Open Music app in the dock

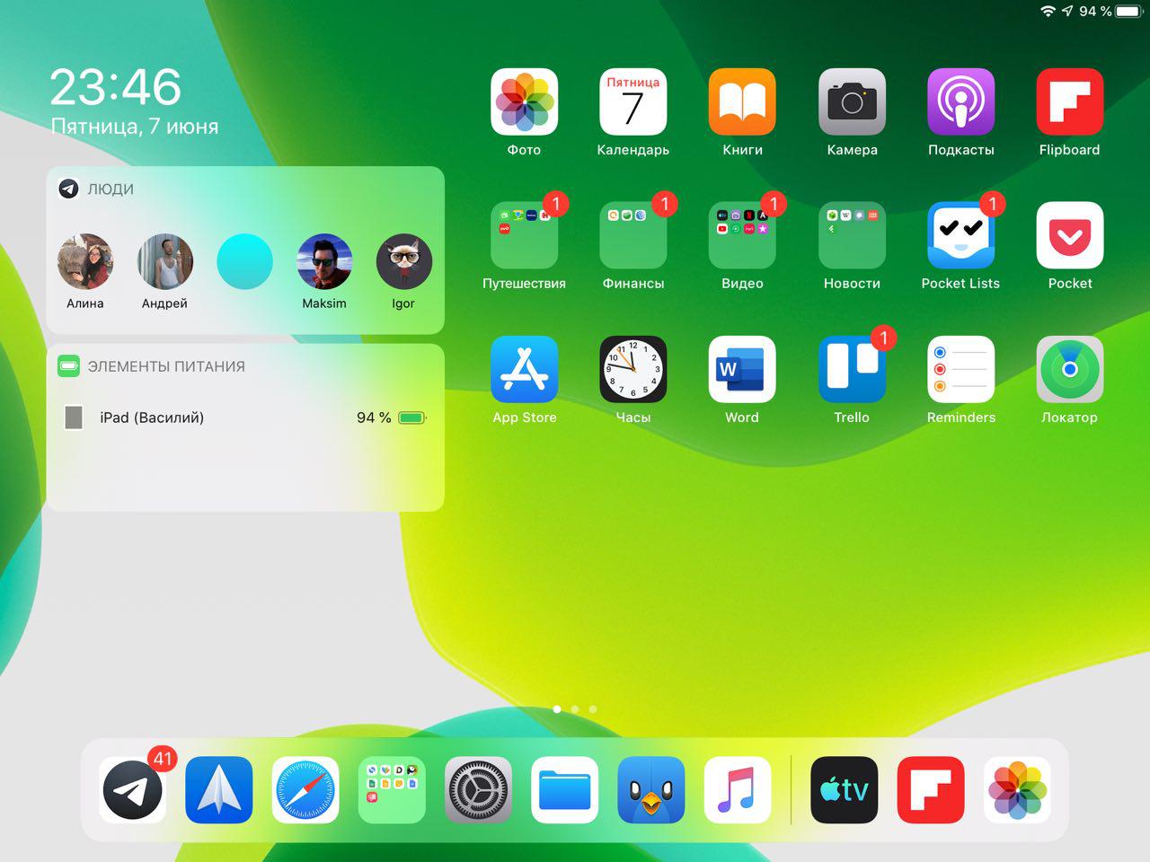[x=738, y=790]
